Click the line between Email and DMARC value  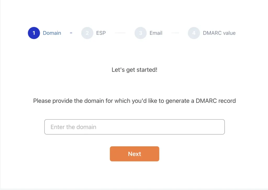click(x=175, y=33)
